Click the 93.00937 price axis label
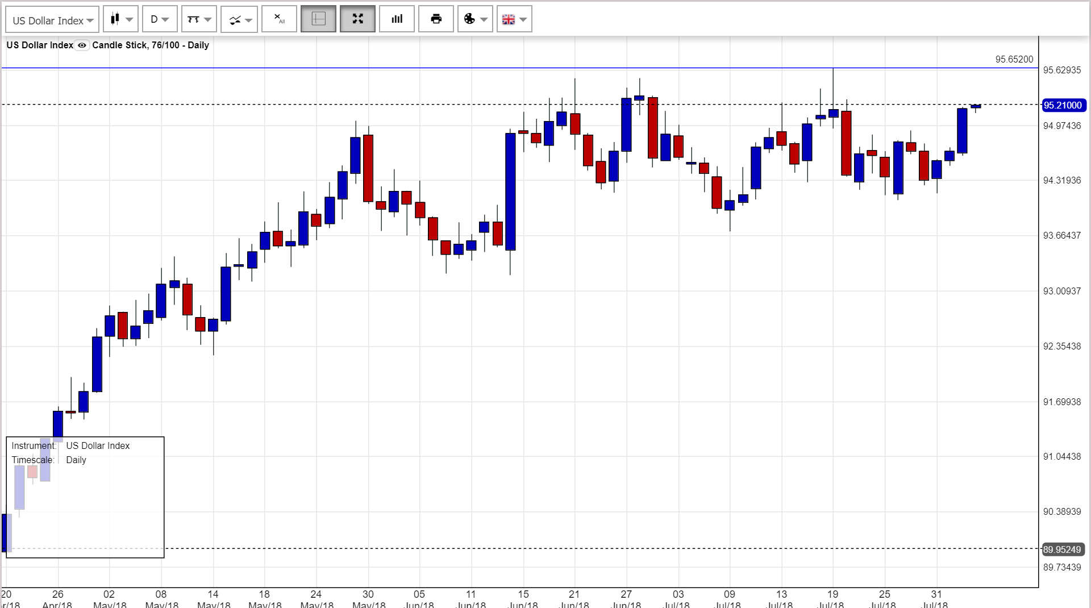Image resolution: width=1091 pixels, height=608 pixels. 1062,291
